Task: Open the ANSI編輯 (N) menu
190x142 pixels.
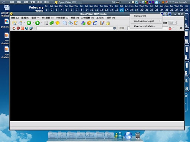Action: point(88,18)
